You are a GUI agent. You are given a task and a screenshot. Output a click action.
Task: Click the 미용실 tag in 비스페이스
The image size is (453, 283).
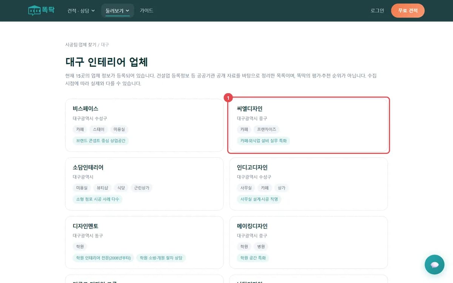[119, 129]
